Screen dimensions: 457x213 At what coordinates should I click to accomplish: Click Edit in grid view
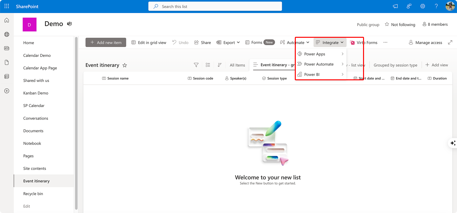pyautogui.click(x=149, y=43)
